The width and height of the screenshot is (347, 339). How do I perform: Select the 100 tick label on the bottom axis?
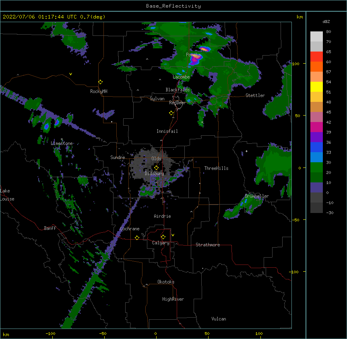[259, 333]
